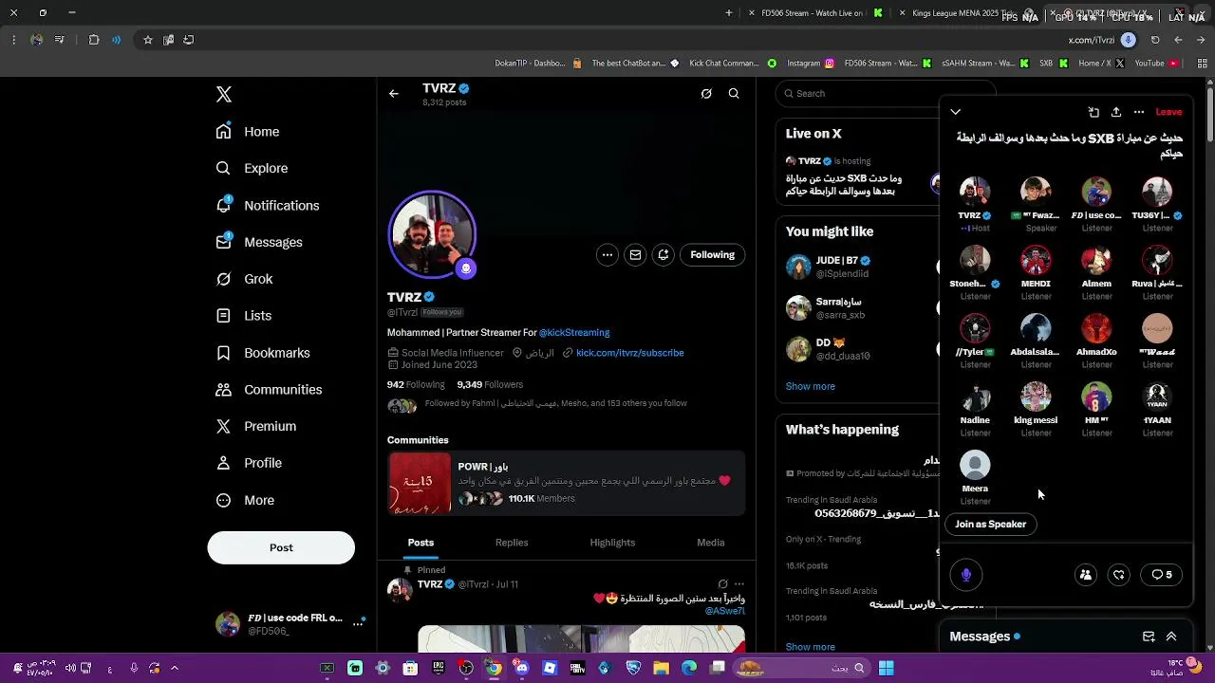The image size is (1215, 683).
Task: Click the X logo in the sidebar
Action: click(224, 94)
